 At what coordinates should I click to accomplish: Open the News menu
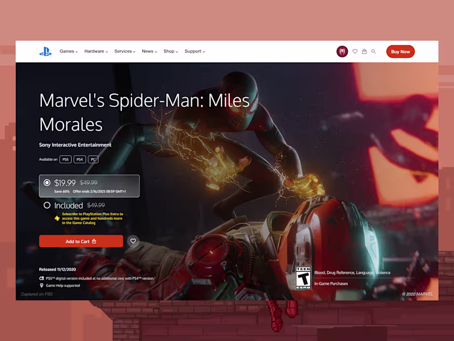tap(149, 51)
